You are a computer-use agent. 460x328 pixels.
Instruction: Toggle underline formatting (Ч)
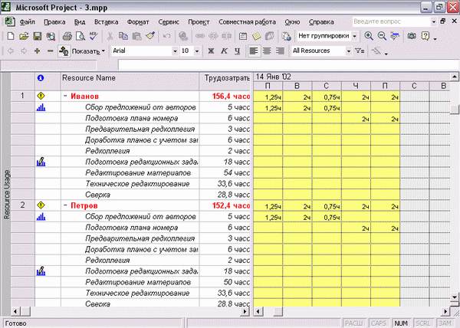pyautogui.click(x=237, y=51)
